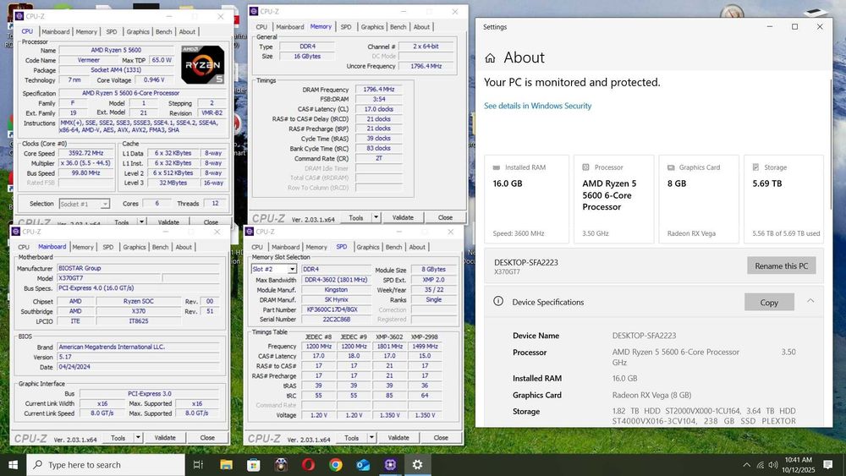This screenshot has height=476, width=846.
Task: Open File Explorer from the taskbar
Action: (x=226, y=465)
